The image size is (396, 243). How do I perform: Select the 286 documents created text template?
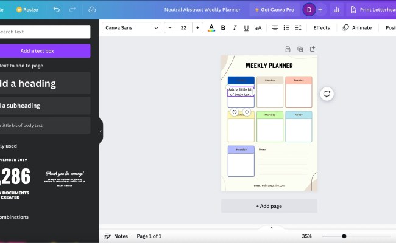click(15, 178)
